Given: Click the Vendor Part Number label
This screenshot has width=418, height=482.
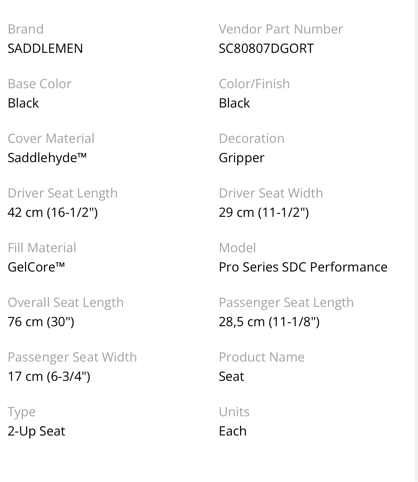Looking at the screenshot, I should 281,29.
